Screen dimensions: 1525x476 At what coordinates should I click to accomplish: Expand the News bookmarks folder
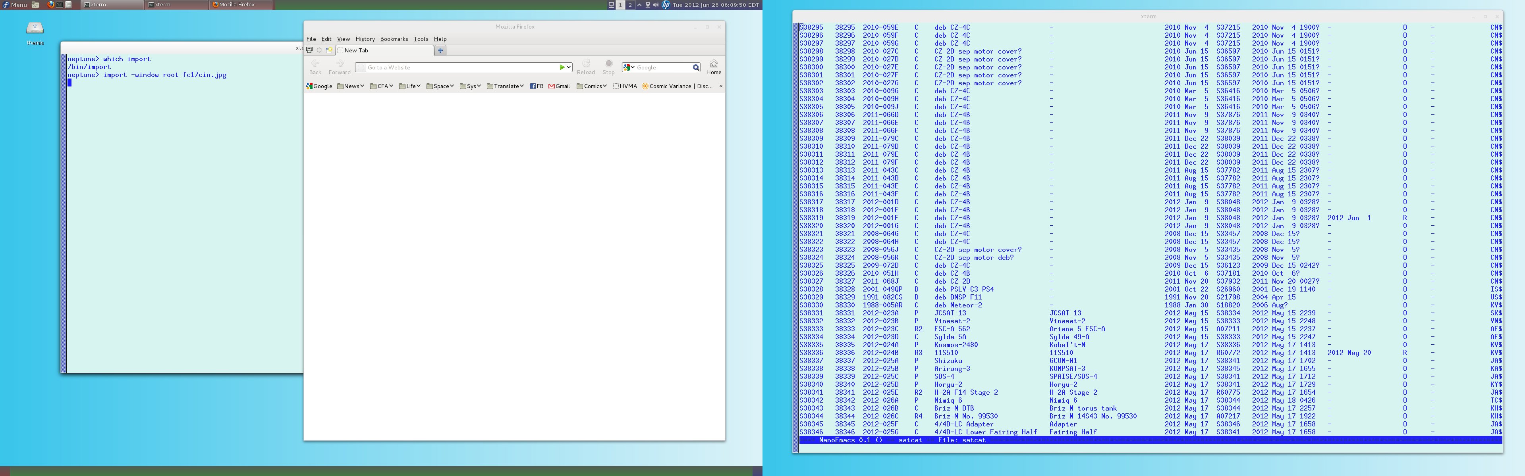(350, 86)
